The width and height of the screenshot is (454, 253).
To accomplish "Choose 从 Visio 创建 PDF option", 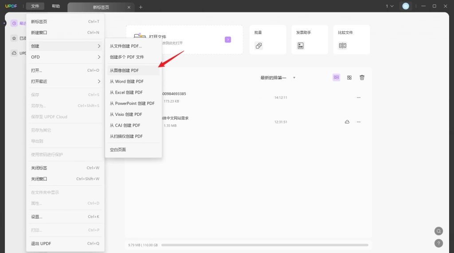I will click(x=133, y=115).
